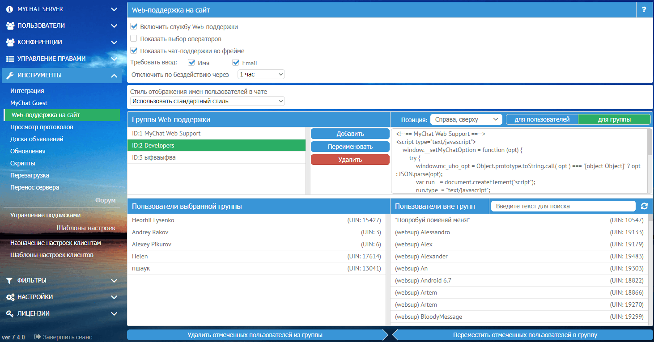Open Доска объявлений menu item
Screen dimensions: 654x342
point(37,139)
